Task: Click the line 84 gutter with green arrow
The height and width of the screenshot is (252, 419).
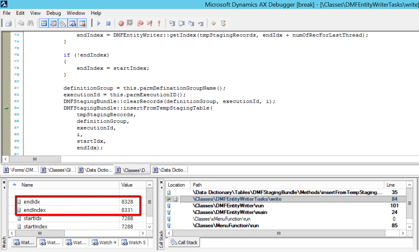Action: 6,108
